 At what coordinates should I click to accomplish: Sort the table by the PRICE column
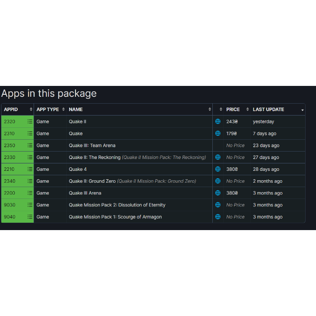pos(233,110)
